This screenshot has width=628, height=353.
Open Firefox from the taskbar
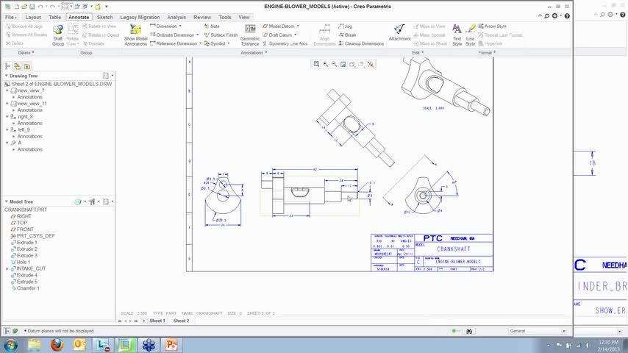click(x=57, y=345)
